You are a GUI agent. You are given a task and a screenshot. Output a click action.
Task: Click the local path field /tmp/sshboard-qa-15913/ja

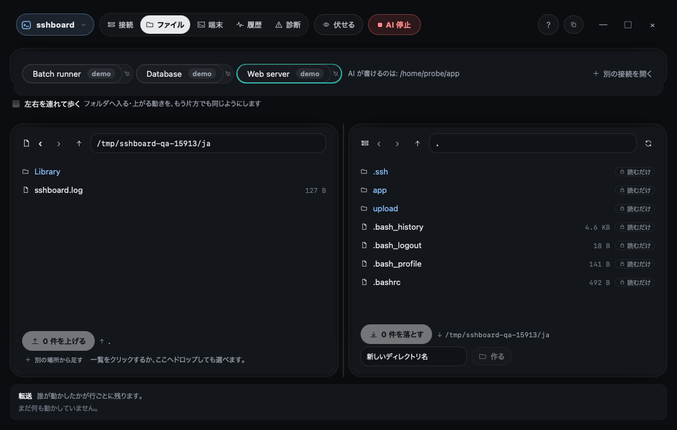208,144
